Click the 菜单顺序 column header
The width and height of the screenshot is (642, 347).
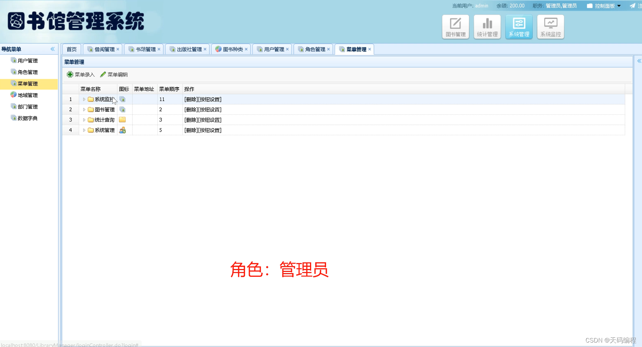[169, 89]
